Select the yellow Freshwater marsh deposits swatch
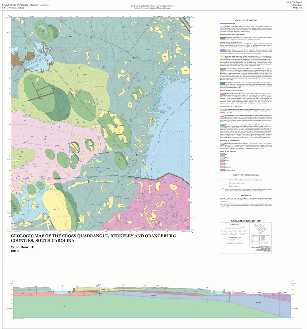Viewport: 307px width, 329px height. point(222,57)
